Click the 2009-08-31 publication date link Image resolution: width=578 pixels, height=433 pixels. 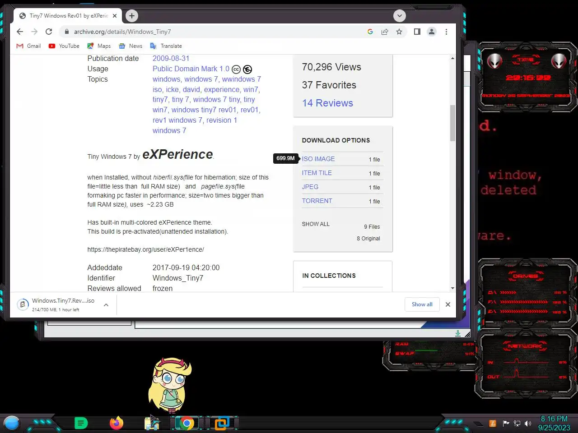[171, 58]
